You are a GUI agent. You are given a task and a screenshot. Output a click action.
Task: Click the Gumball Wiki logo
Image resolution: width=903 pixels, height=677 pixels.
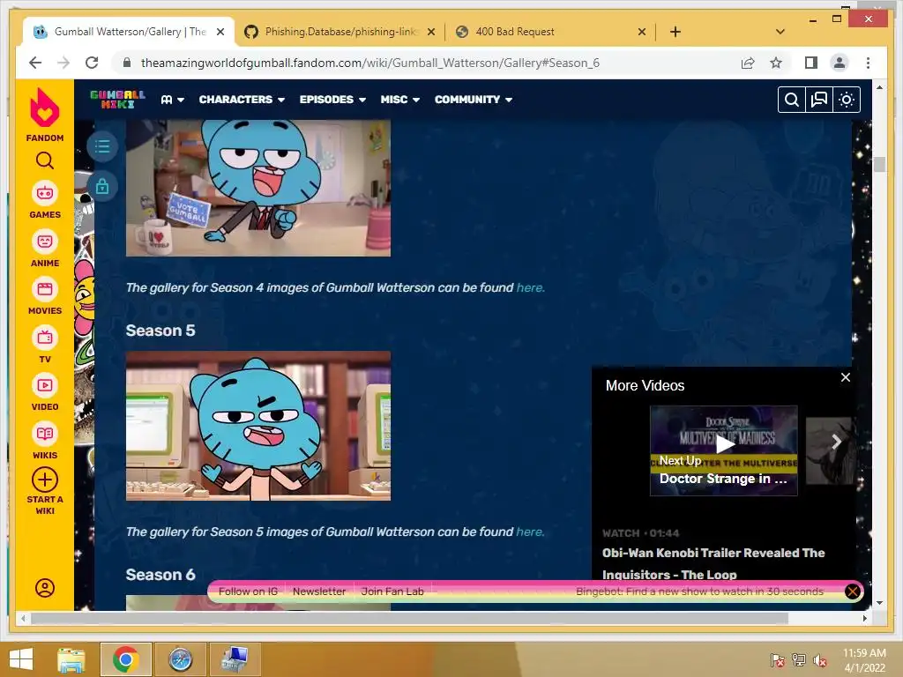tap(117, 99)
